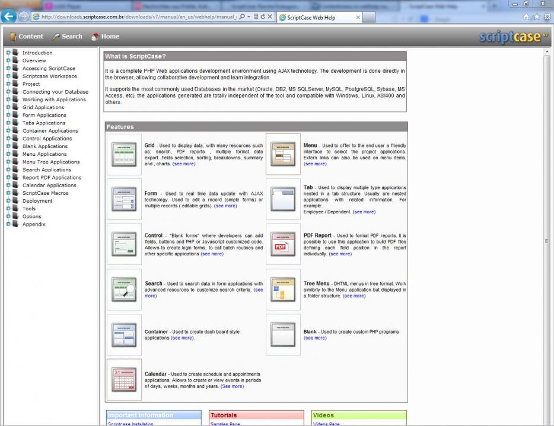Screen dimensions: 554x426
Task: Expand the ScriptCase Macros tree node
Action: pyautogui.click(x=8, y=193)
